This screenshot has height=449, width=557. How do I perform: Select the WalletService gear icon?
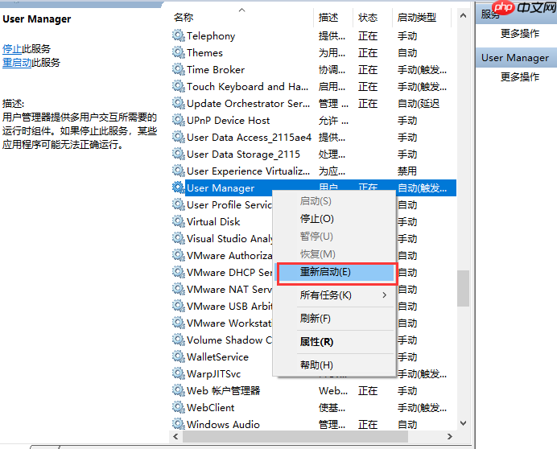(x=178, y=356)
